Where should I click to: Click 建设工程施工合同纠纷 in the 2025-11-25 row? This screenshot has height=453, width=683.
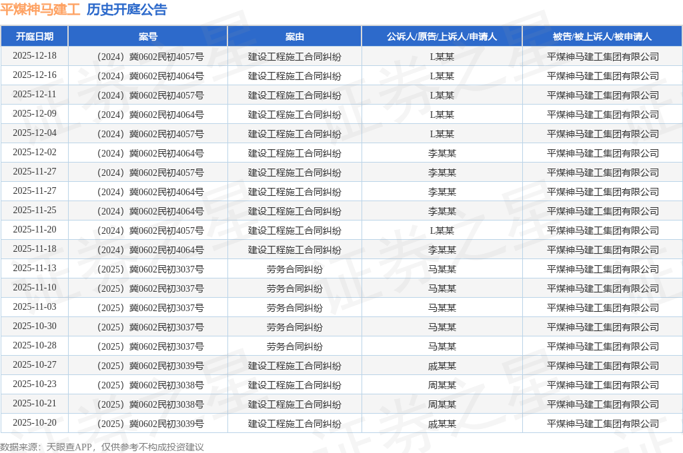click(294, 211)
